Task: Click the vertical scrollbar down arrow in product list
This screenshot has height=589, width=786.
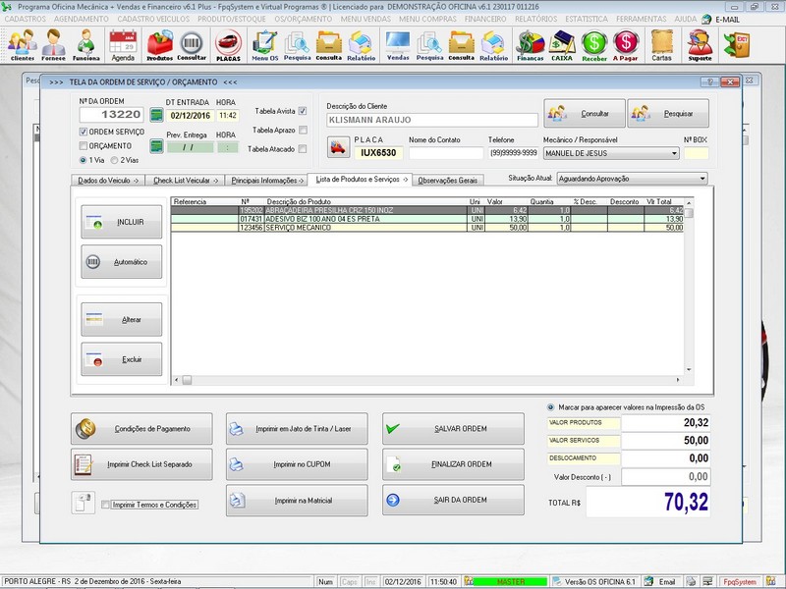Action: click(689, 370)
